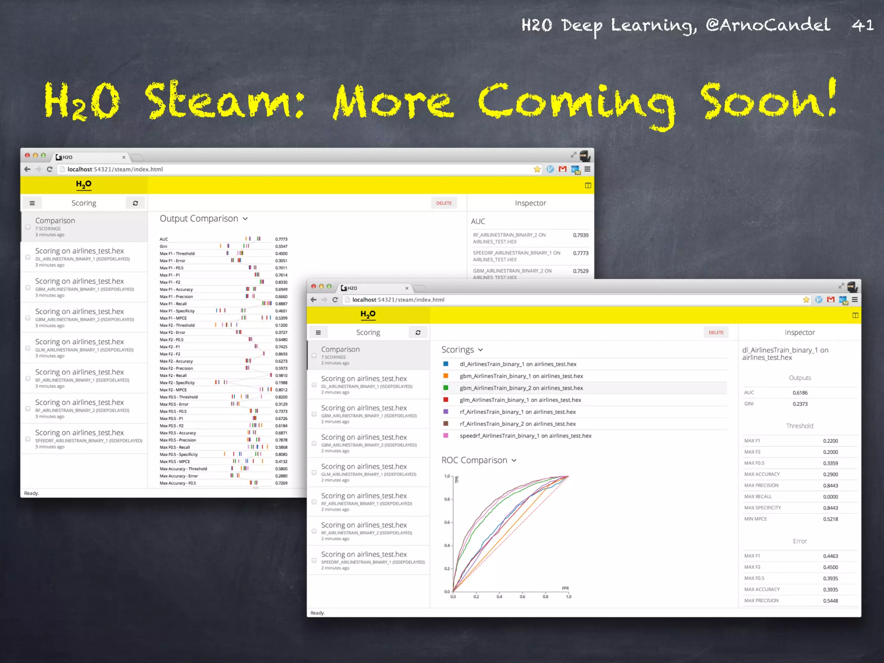The height and width of the screenshot is (663, 884).
Task: Click user avatar icon in front browser
Action: click(852, 287)
